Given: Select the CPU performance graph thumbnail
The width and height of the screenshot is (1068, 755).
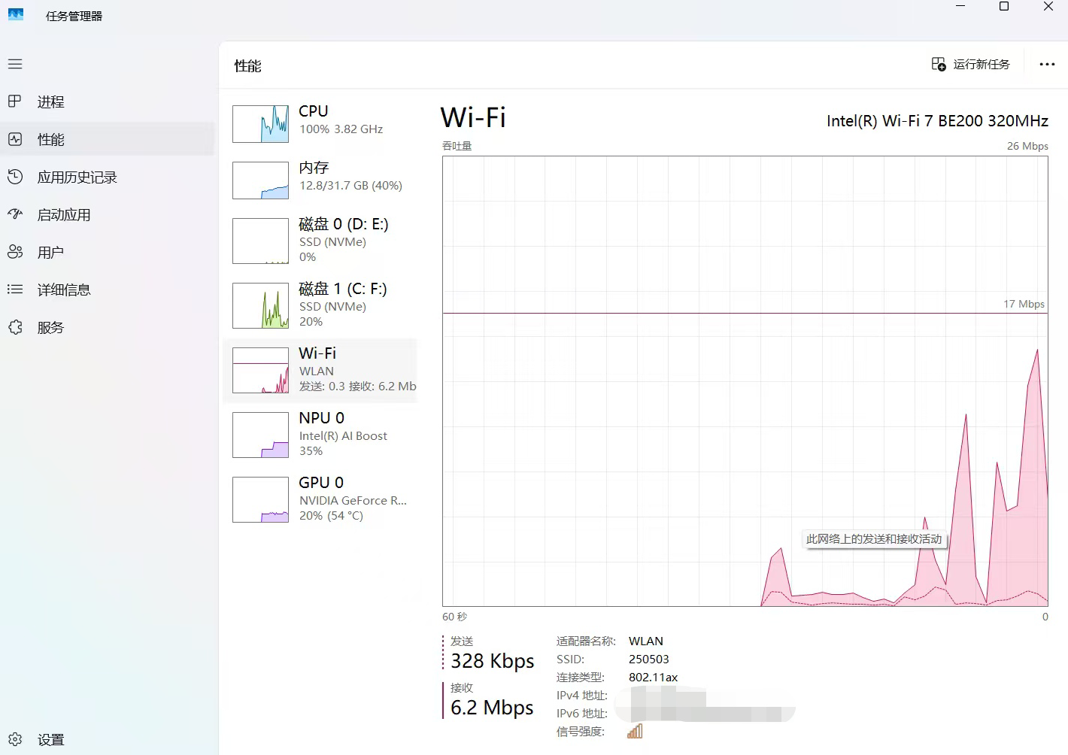Looking at the screenshot, I should (260, 124).
